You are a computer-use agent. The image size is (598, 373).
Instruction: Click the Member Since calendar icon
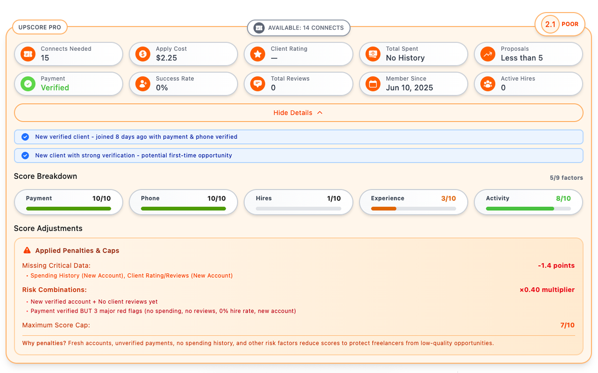(372, 84)
